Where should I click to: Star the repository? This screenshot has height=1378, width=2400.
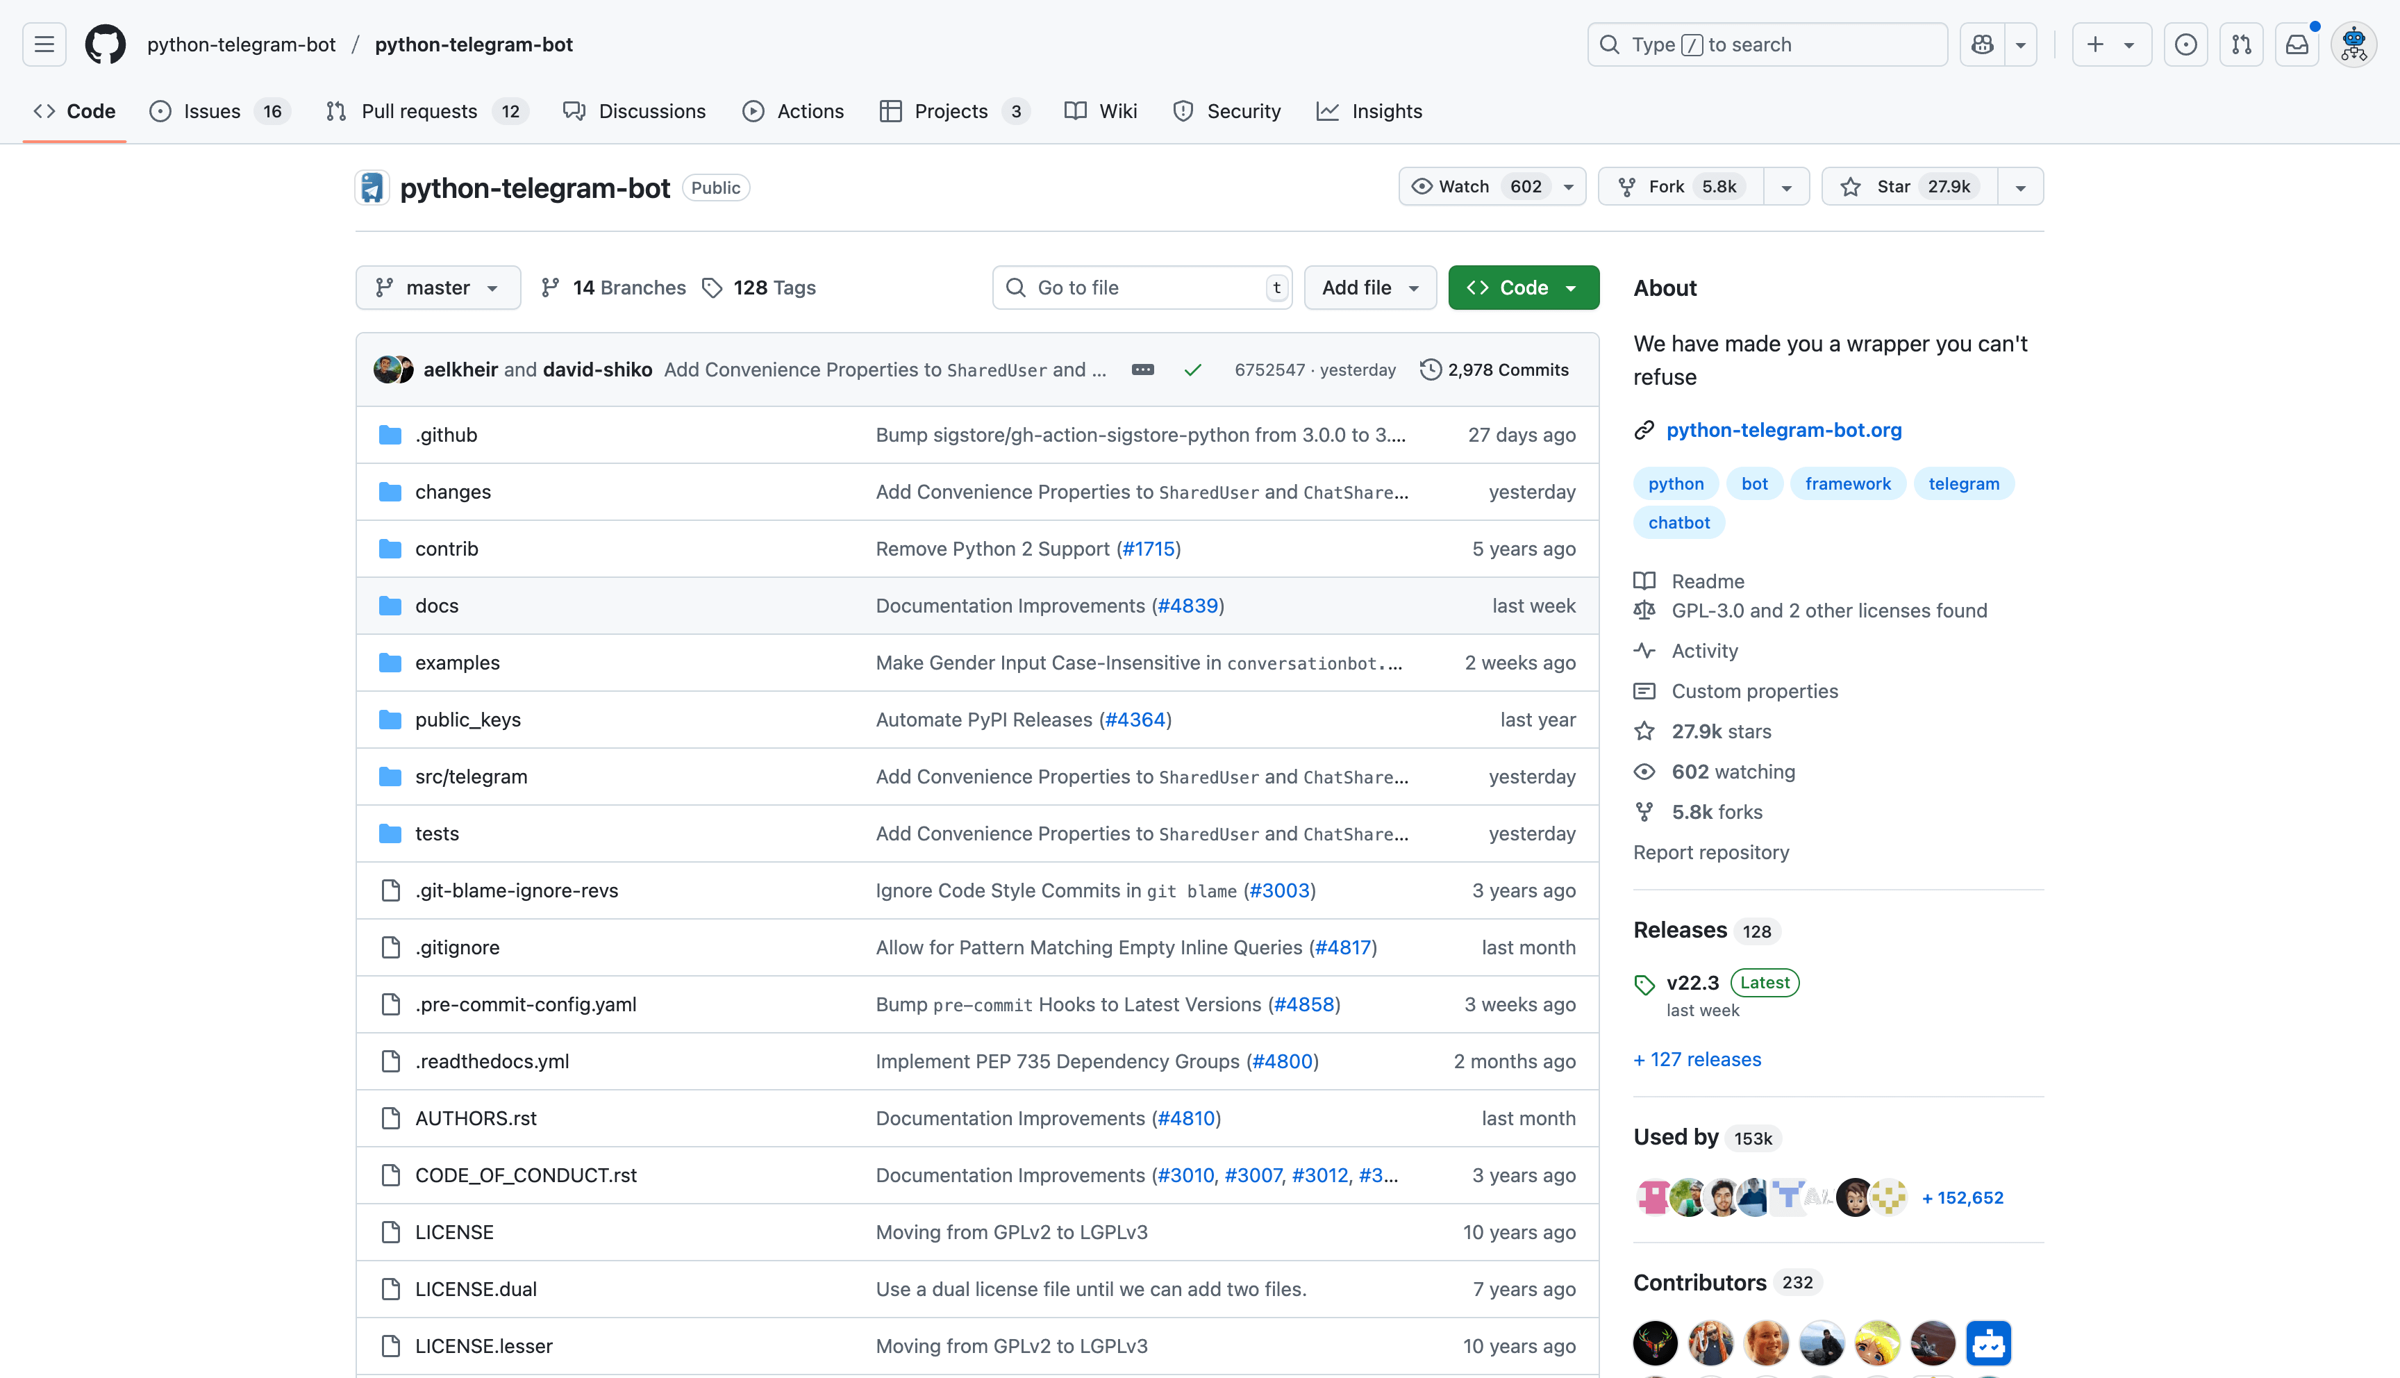tap(1909, 186)
